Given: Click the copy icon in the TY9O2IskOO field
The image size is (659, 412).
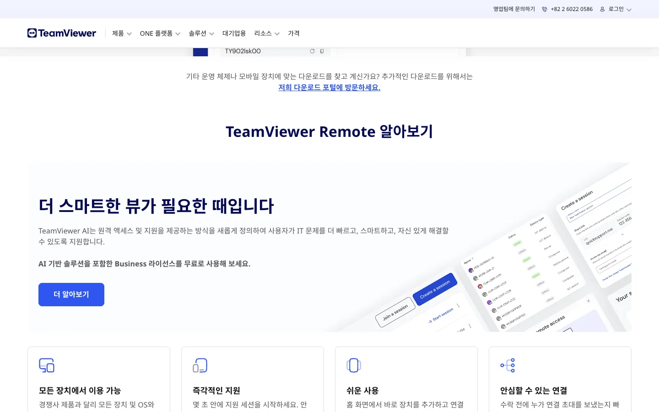Looking at the screenshot, I should [322, 51].
